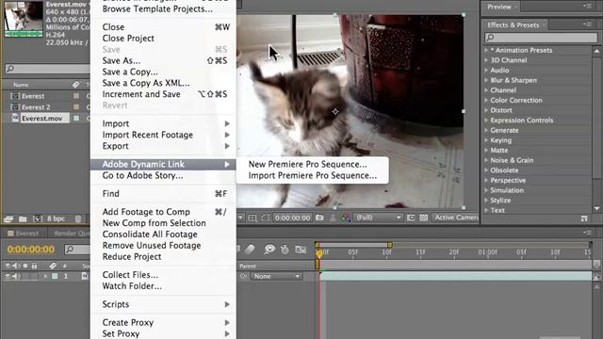Expand the Color Correction category
This screenshot has width=603, height=339.
(x=486, y=101)
